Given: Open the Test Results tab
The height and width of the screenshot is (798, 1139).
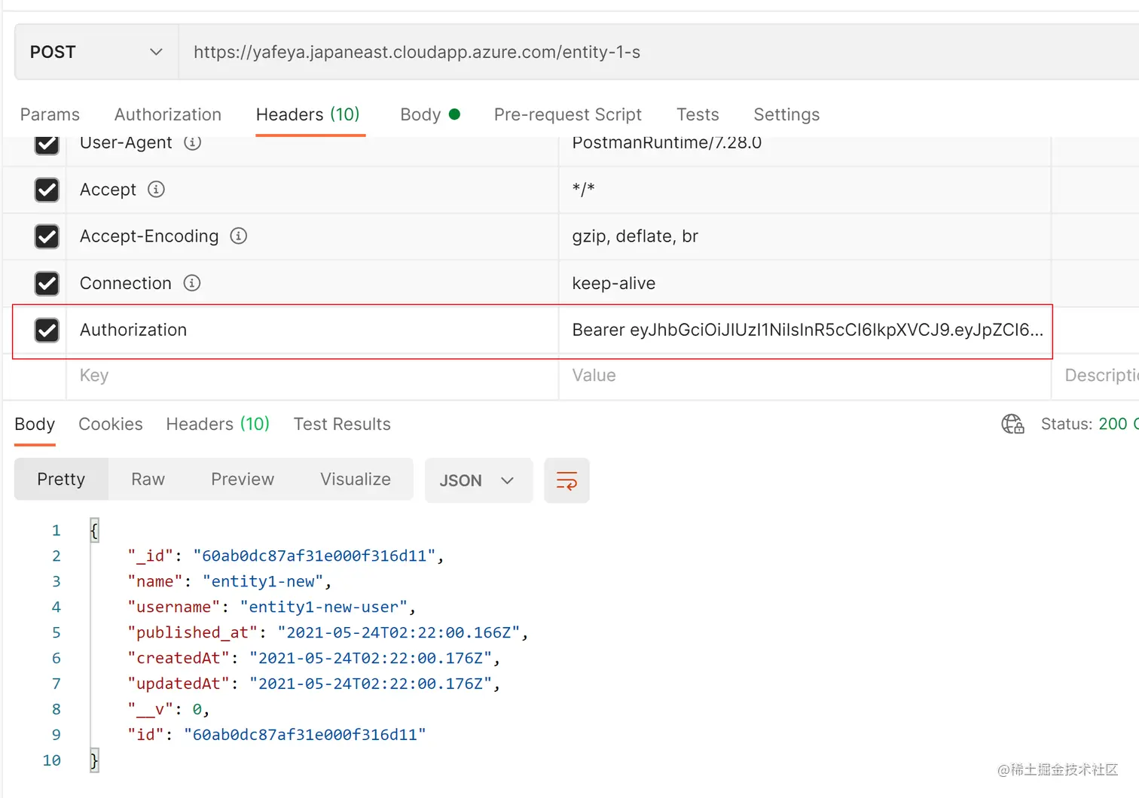Looking at the screenshot, I should pyautogui.click(x=342, y=424).
